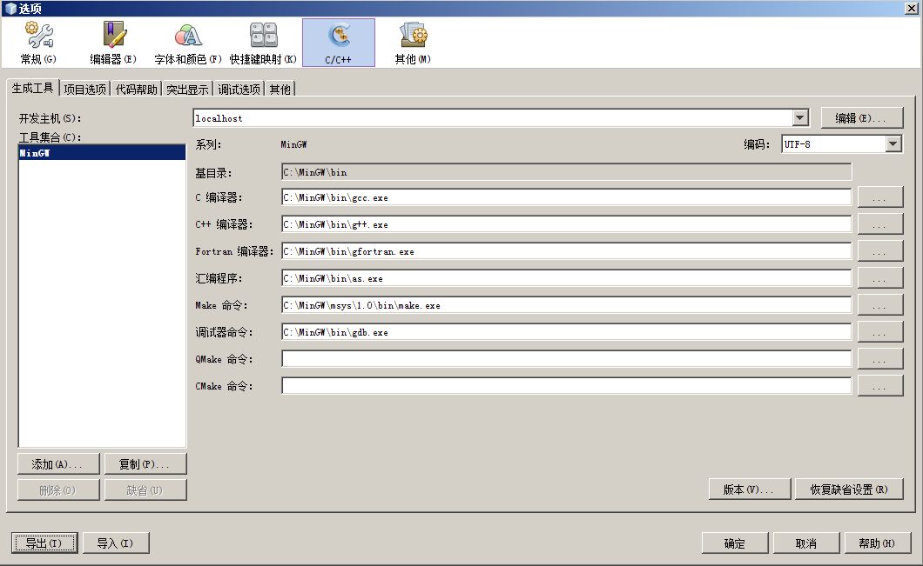This screenshot has width=923, height=566.
Task: Click the 取消 cancel button
Action: [805, 543]
